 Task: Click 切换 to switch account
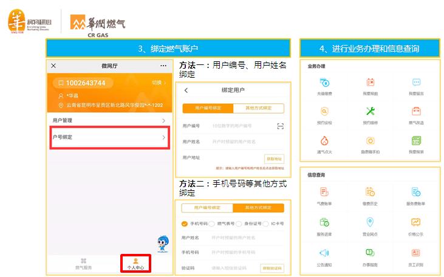click(x=158, y=83)
